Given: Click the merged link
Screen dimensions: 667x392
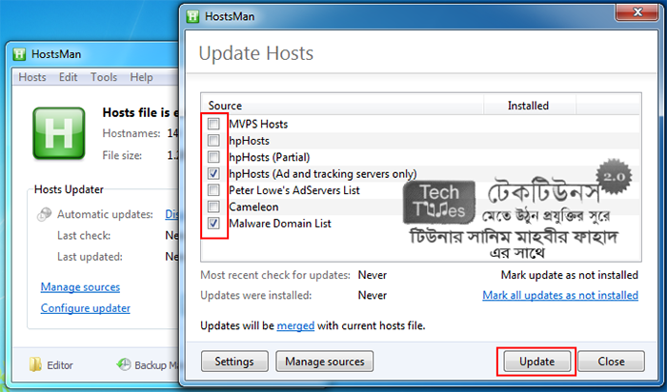Looking at the screenshot, I should coord(295,325).
